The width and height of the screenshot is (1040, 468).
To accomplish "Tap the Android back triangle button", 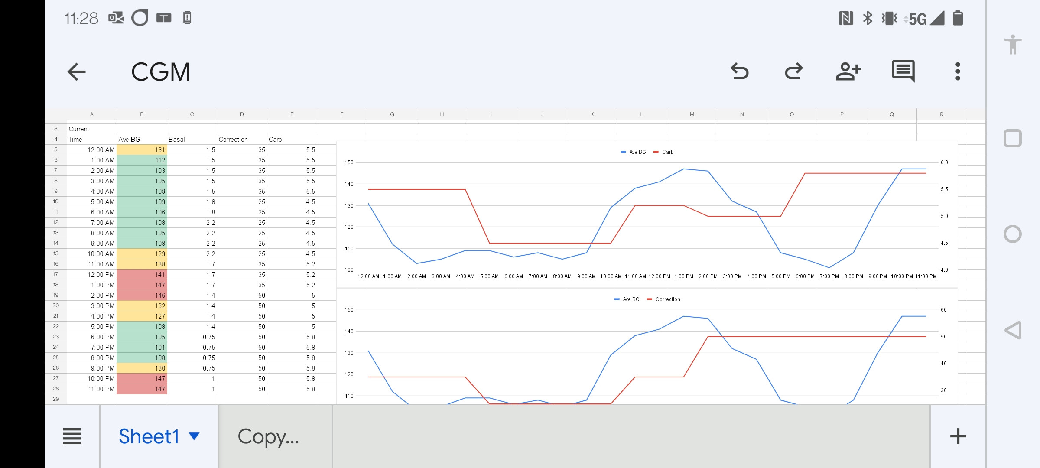I will point(1013,330).
